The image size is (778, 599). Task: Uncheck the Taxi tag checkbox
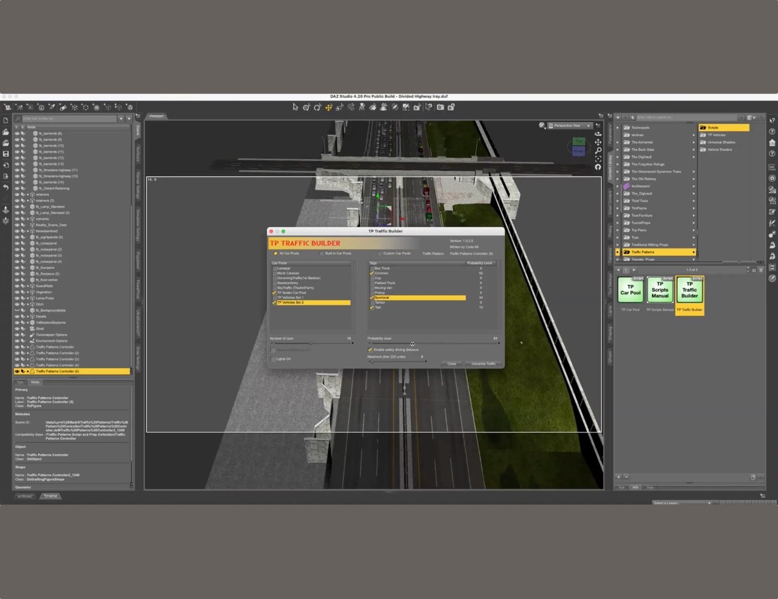372,307
